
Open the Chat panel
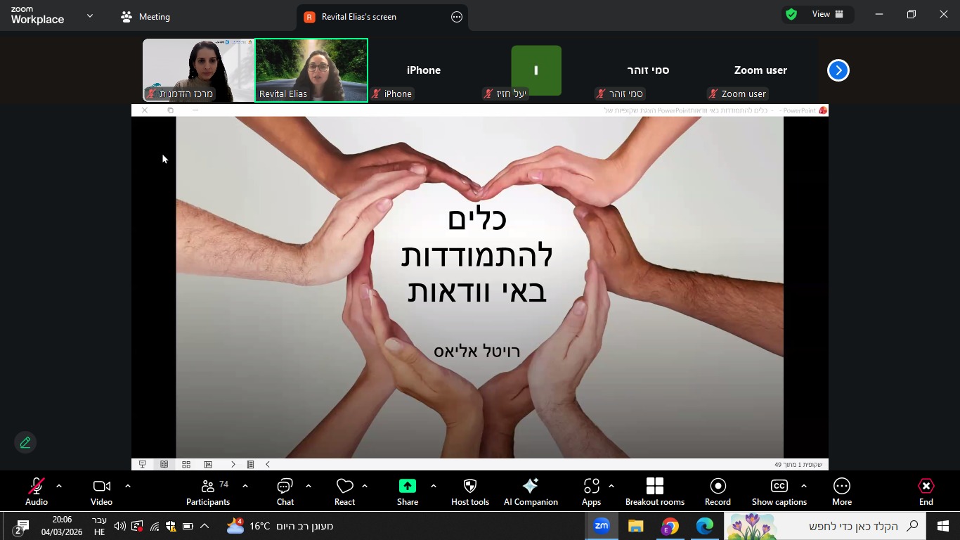pyautogui.click(x=285, y=491)
